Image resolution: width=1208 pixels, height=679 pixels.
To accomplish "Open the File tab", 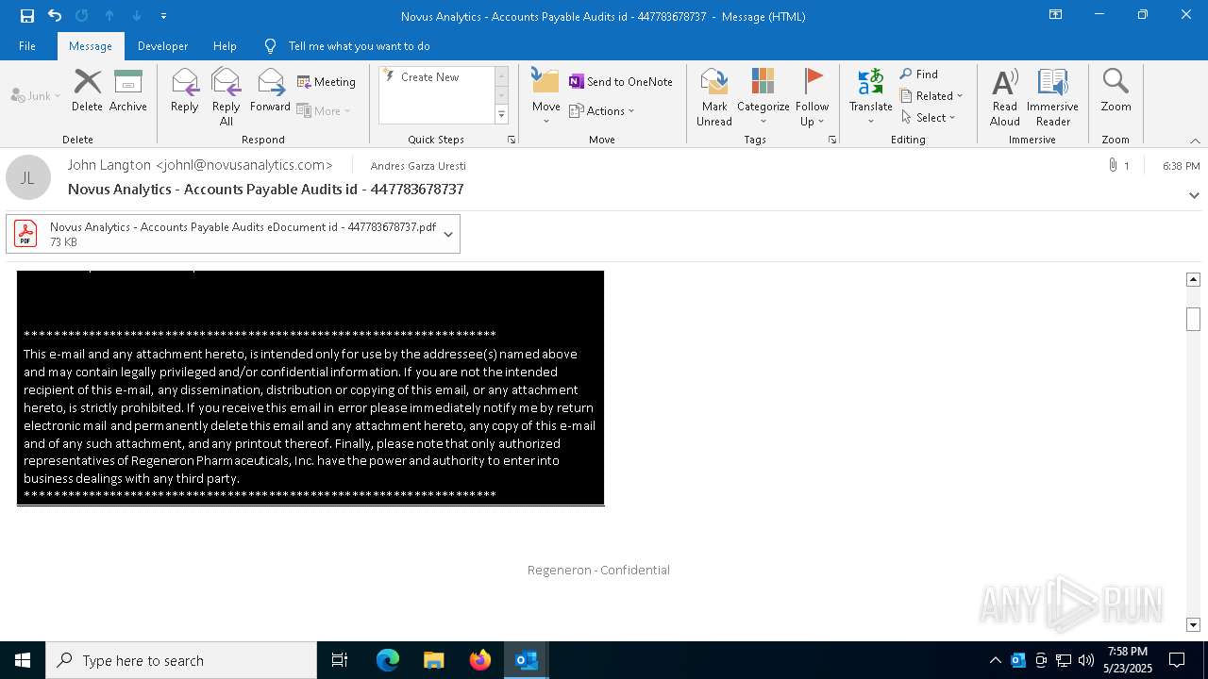I will [27, 46].
